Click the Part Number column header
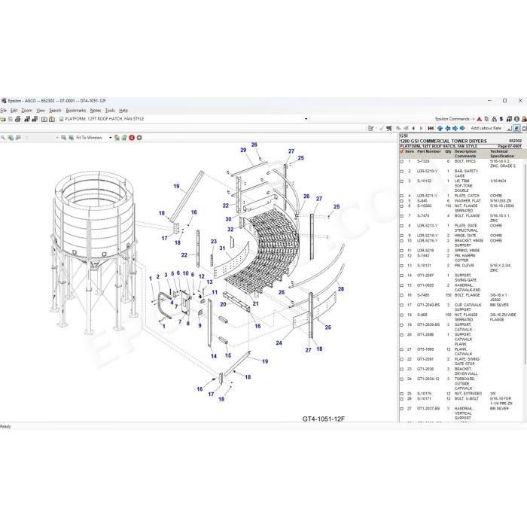This screenshot has height=527, width=527. 428,151
